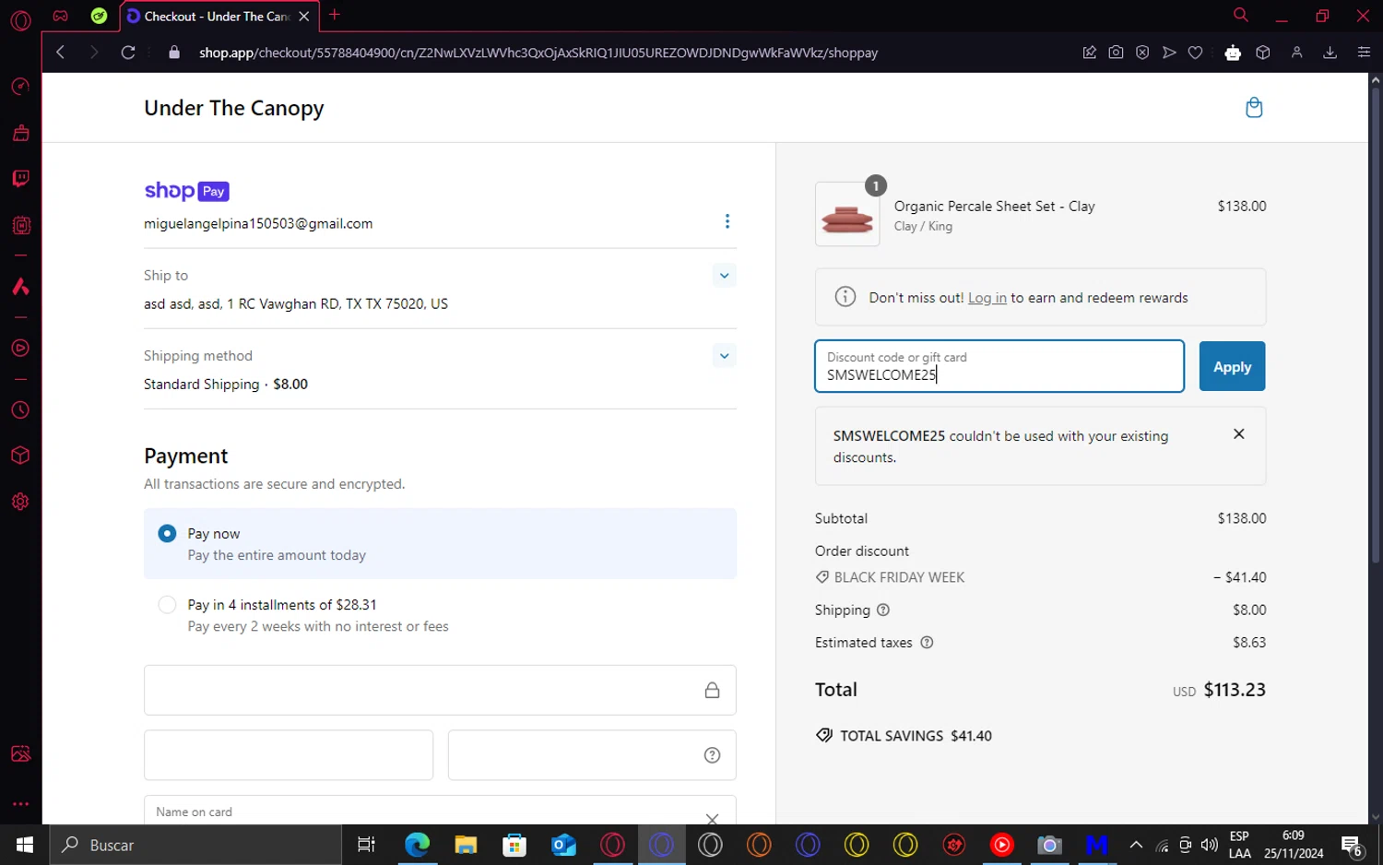Click the TOTAL SAVINGS $41.40 text

click(916, 736)
